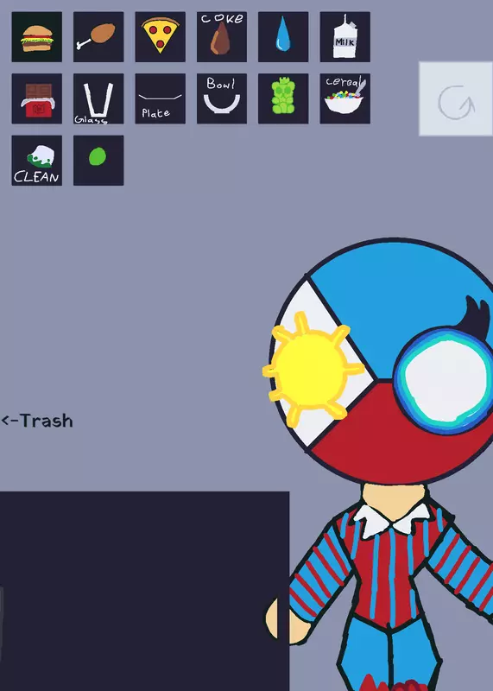Choose the green gummy bear
This screenshot has height=691, width=493.
(x=283, y=98)
